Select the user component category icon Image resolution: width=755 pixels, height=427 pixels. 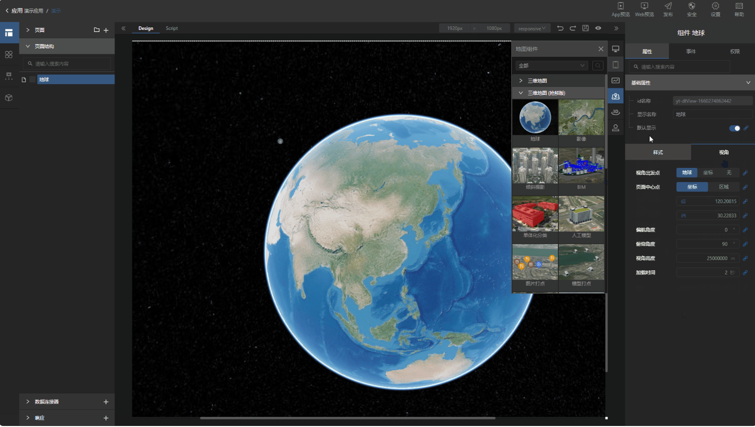point(616,128)
